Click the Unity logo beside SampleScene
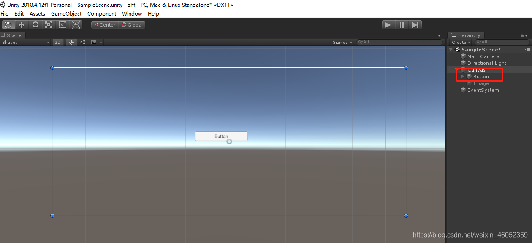This screenshot has height=243, width=532. pyautogui.click(x=458, y=49)
